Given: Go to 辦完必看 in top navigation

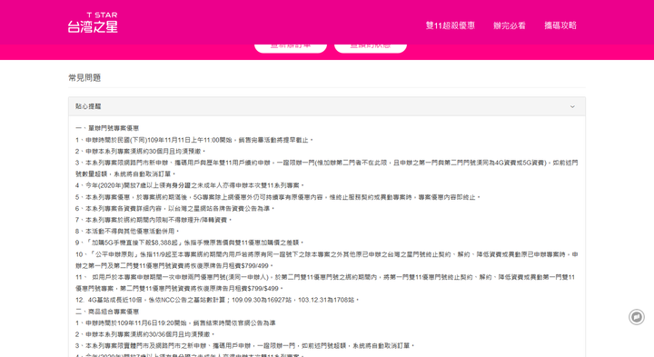Looking at the screenshot, I should coord(510,25).
